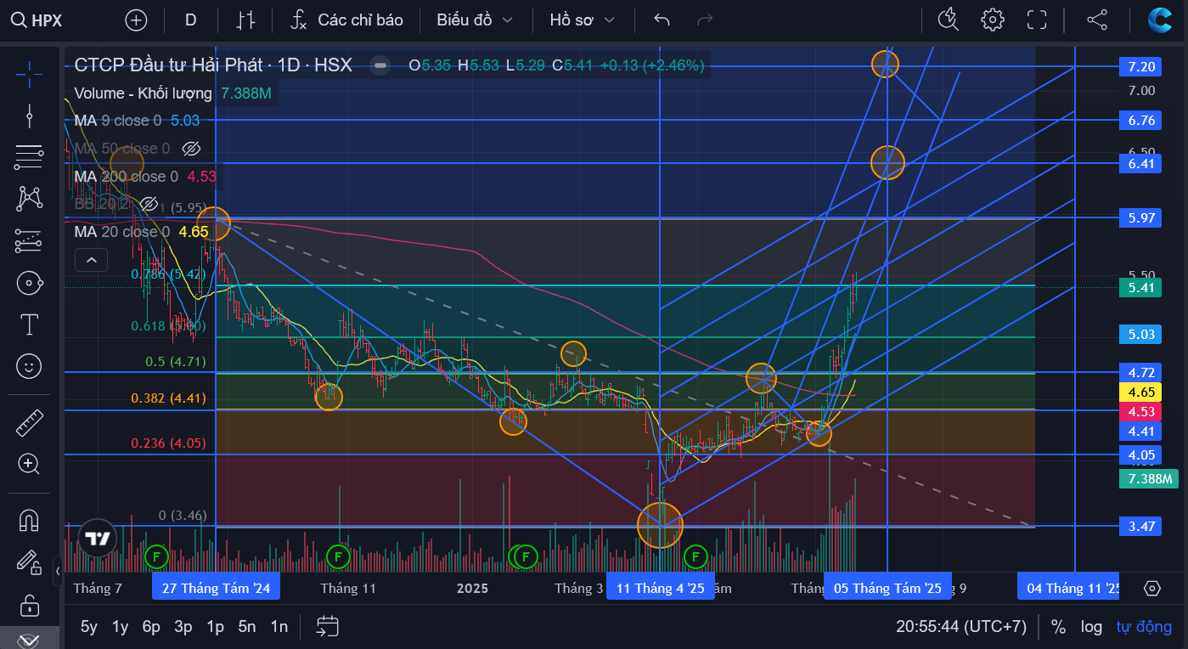1188x649 pixels.
Task: Set range to 5n
Action: pyautogui.click(x=247, y=627)
